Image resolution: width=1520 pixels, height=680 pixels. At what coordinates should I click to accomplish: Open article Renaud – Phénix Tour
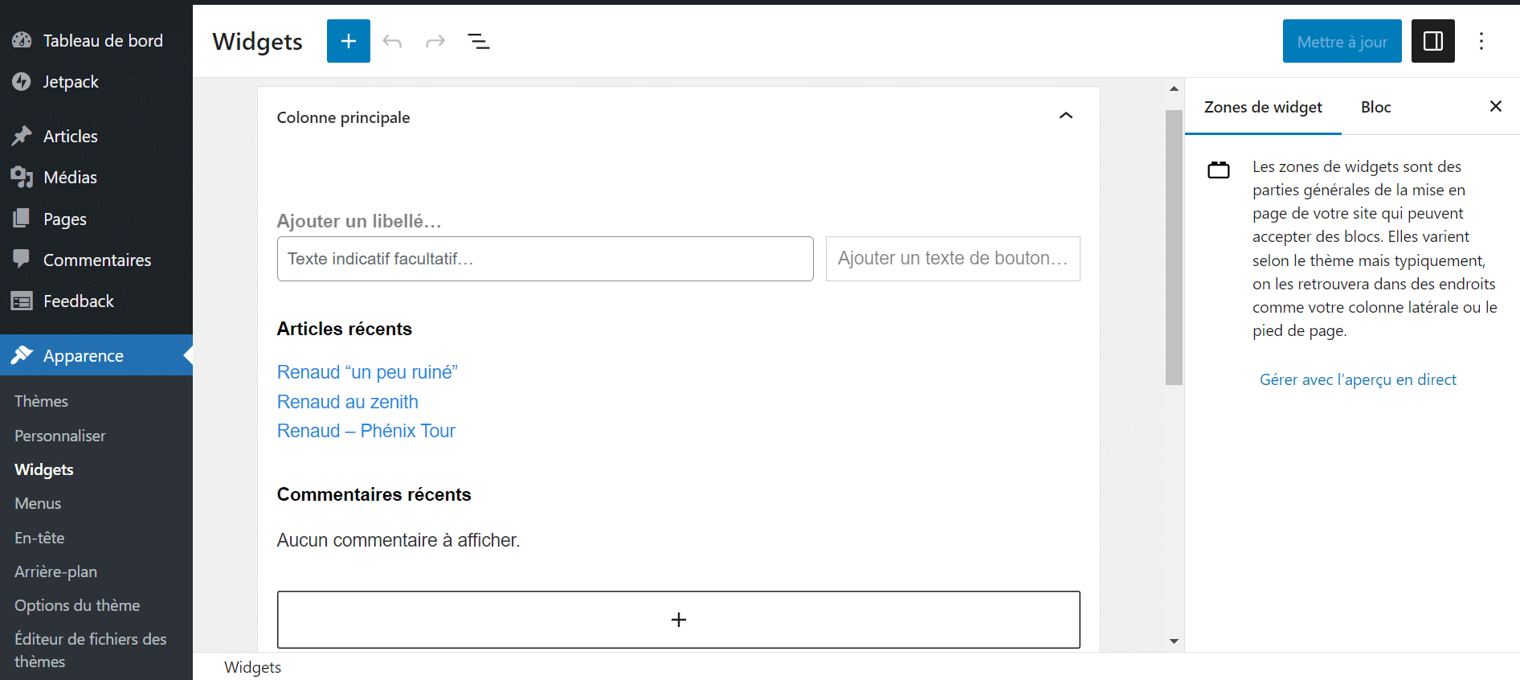pos(366,431)
